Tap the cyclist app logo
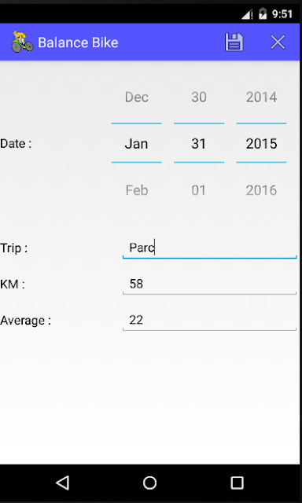Viewport: 302px width, 503px height. click(22, 42)
